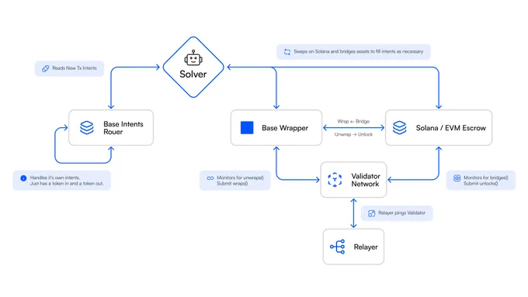Screen dimensions: 528x297
Task: Click the Solana / EVM Escrow label
Action: pyautogui.click(x=451, y=128)
